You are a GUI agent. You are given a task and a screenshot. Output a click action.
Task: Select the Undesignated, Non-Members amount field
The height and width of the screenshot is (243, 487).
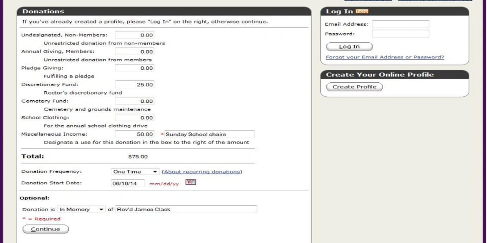coord(134,35)
